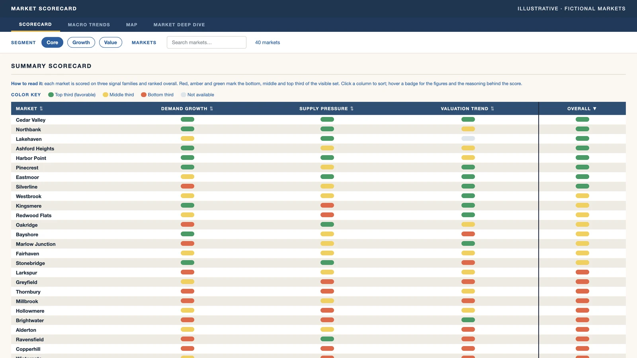Click the 40 markets count
The image size is (637, 358).
(268, 43)
